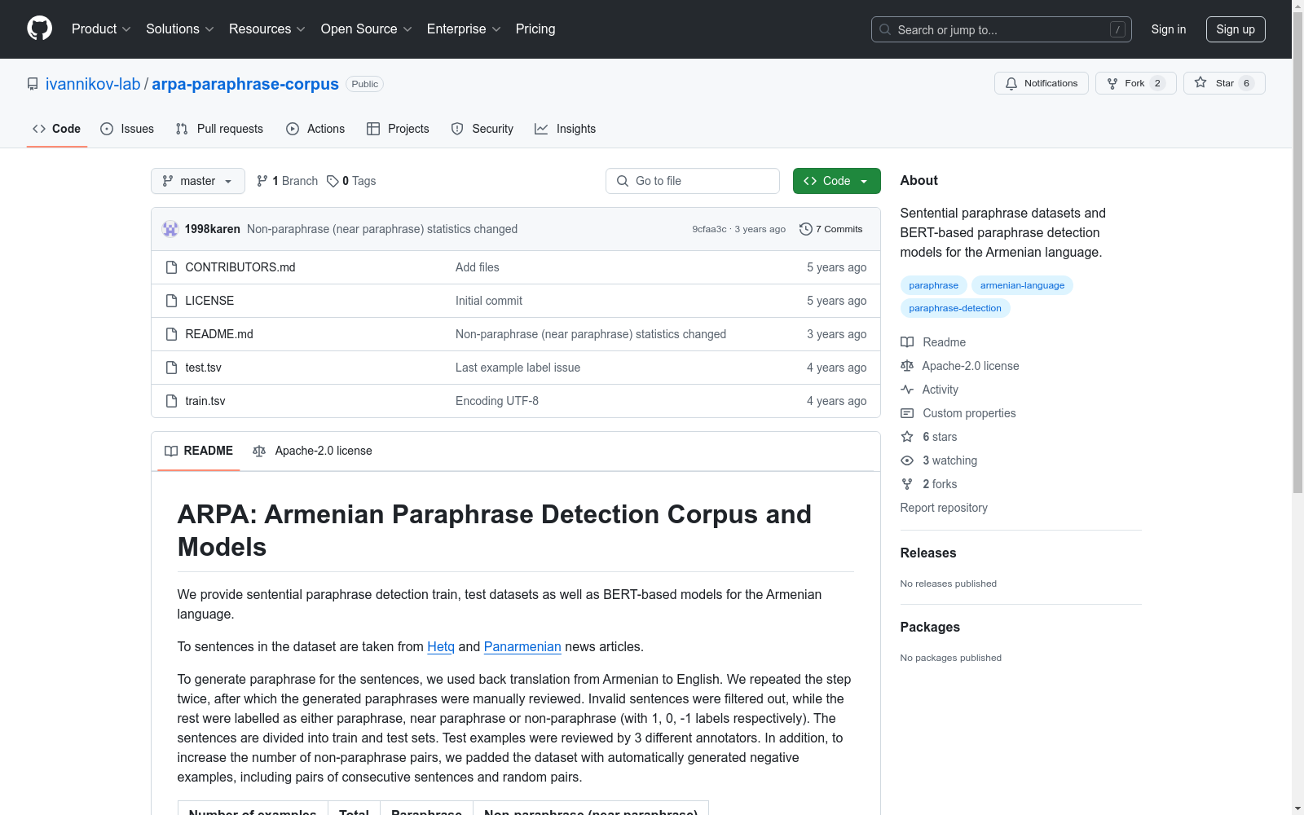Open the Pull requests tab

(x=219, y=129)
